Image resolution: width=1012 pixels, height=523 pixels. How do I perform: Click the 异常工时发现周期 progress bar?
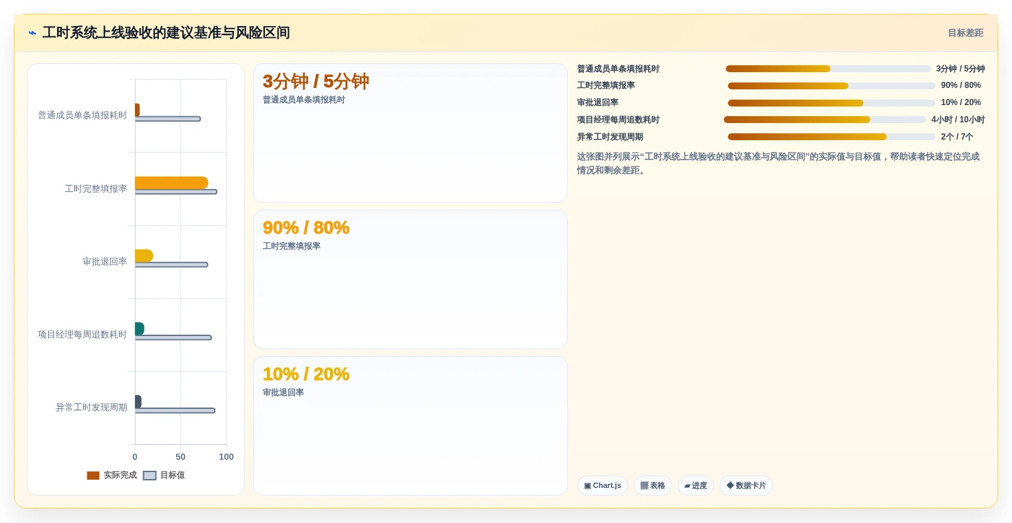[x=832, y=137]
